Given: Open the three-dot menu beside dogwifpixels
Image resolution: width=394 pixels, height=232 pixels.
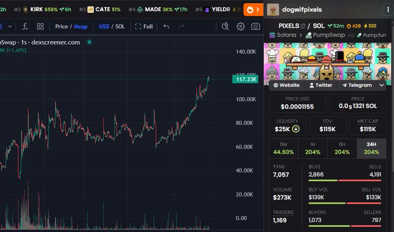Looking at the screenshot, I should tap(388, 9).
